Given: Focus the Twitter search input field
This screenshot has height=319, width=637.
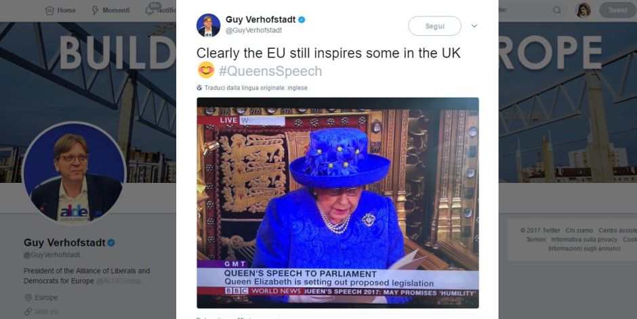Looking at the screenshot, I should pyautogui.click(x=522, y=10).
